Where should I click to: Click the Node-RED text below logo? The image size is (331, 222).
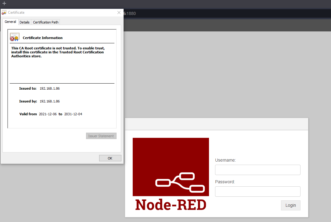171,205
